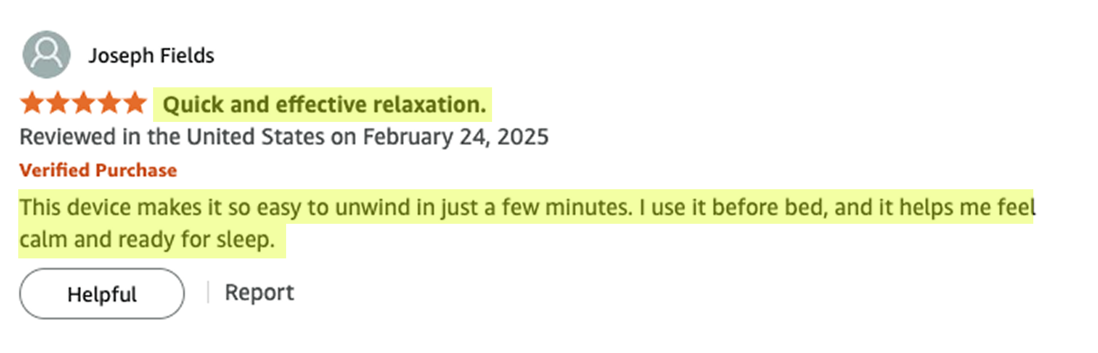Screen dimensions: 1098x353
Task: Mark the review with the Helpful button
Action: [102, 293]
